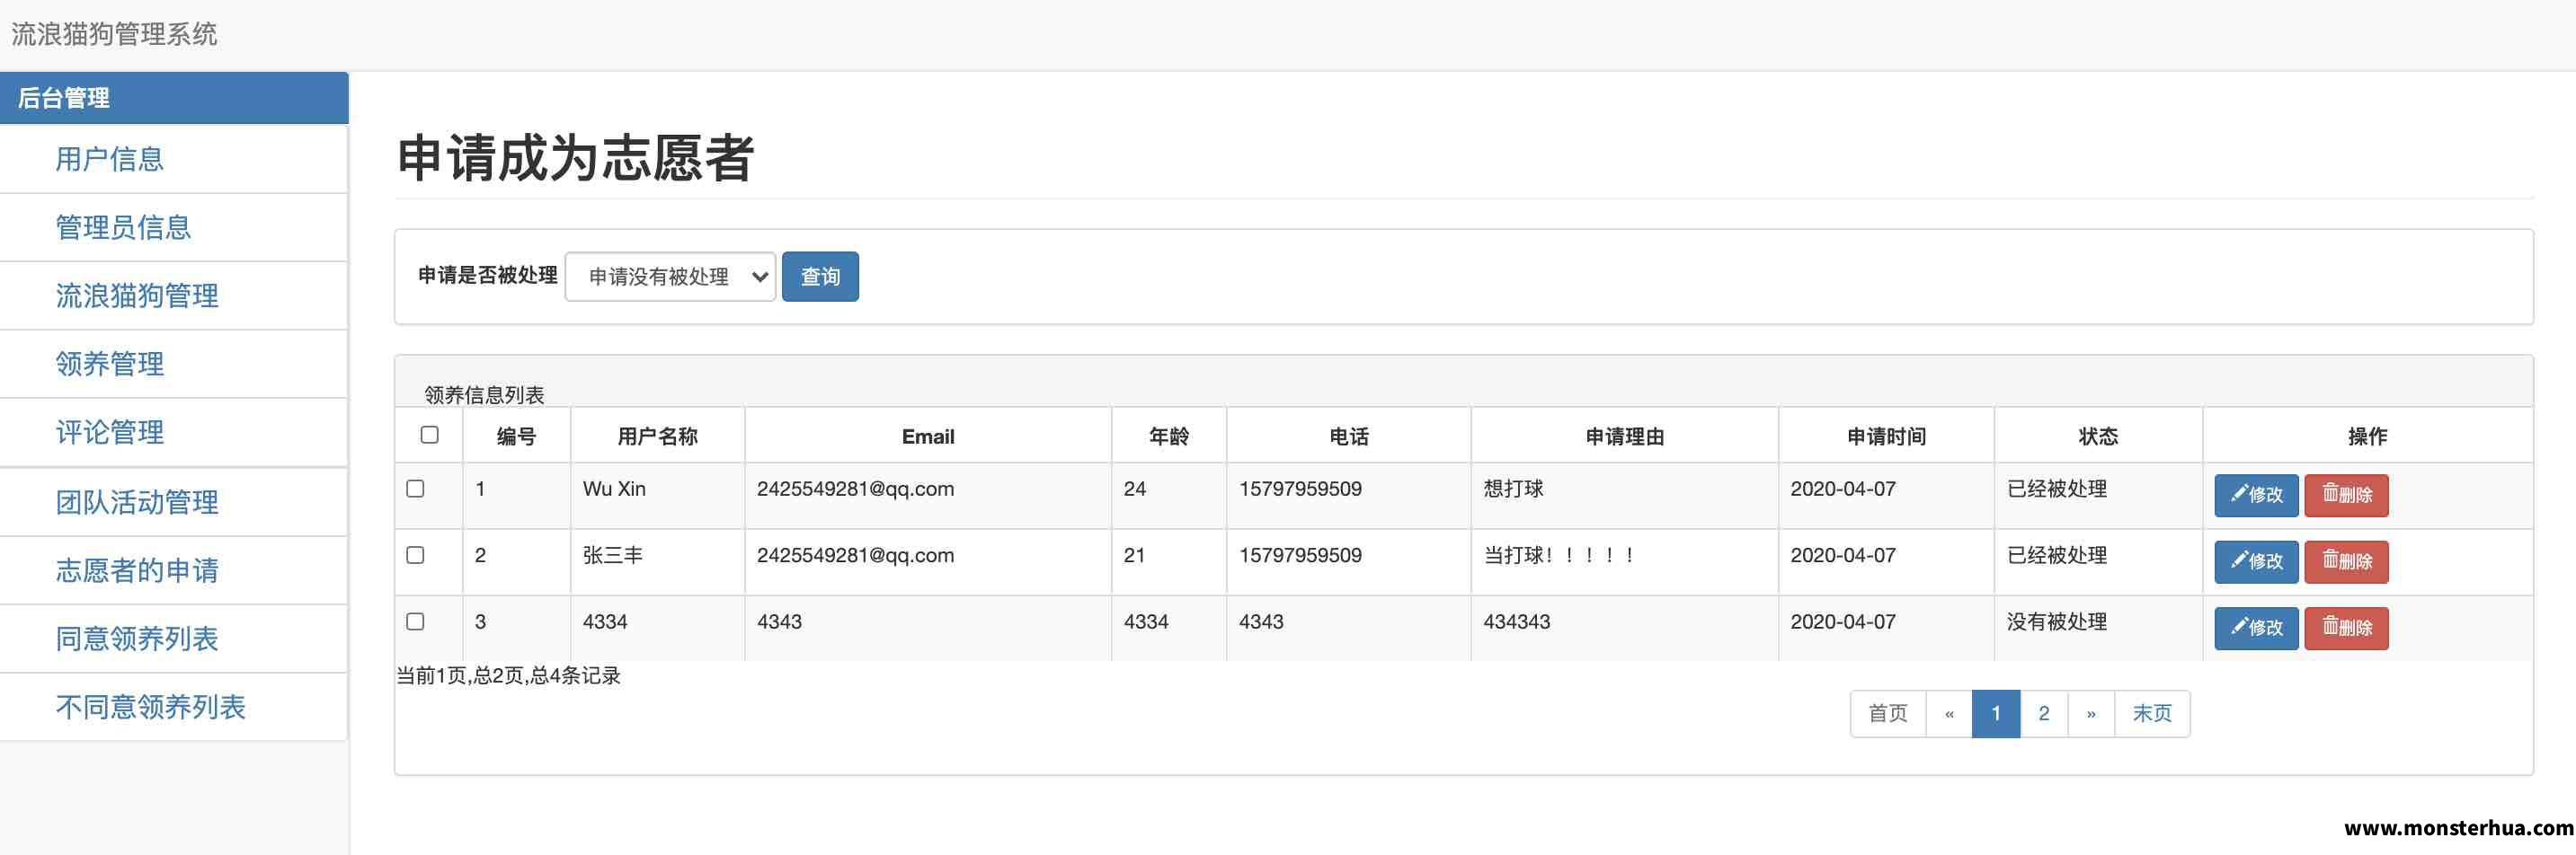Open the 申请没有被处理 status dropdown
This screenshot has width=2576, height=855.
[x=670, y=277]
